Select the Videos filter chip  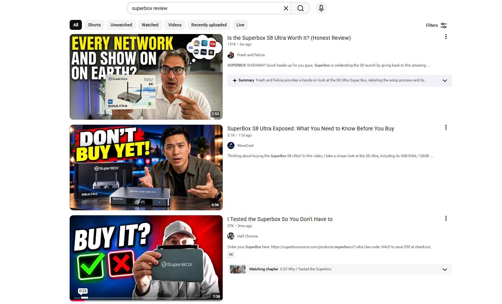click(x=175, y=25)
